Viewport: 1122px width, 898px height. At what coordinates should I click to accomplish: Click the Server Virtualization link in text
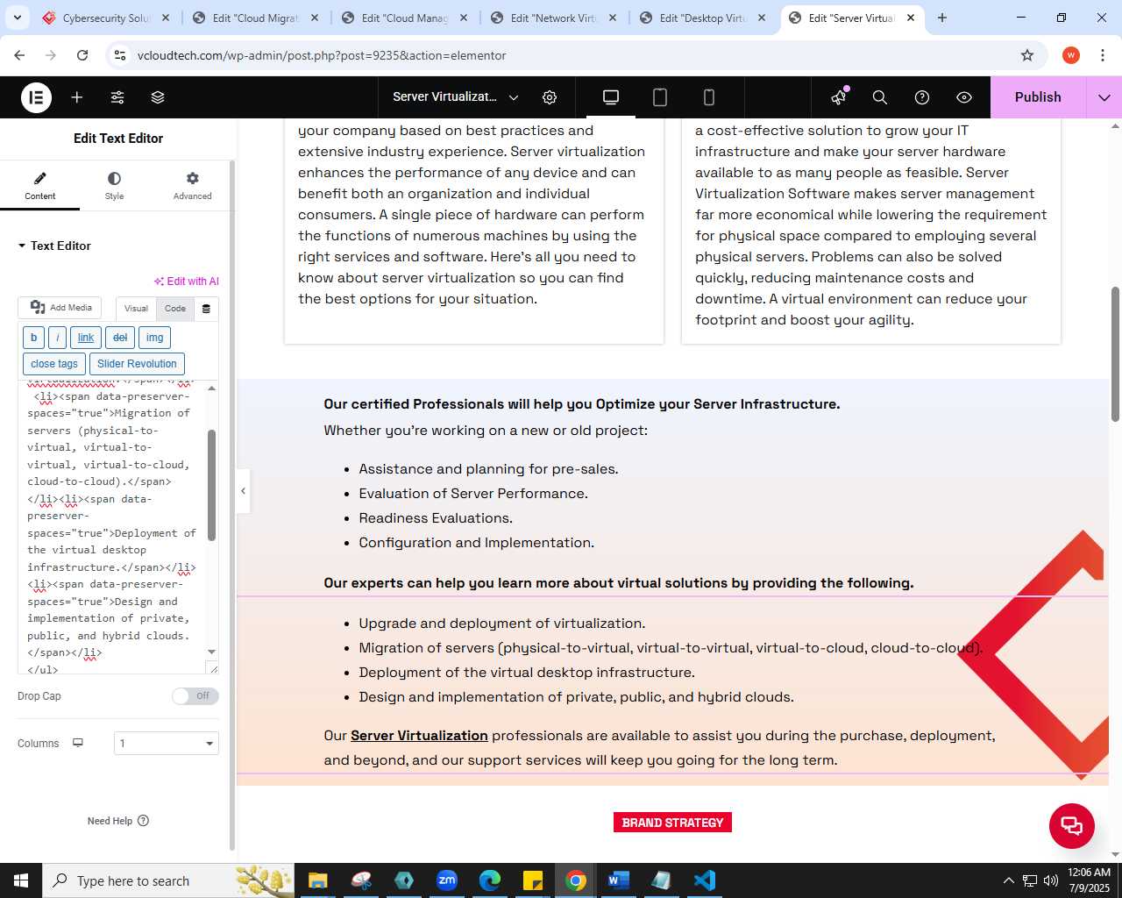[x=419, y=736]
